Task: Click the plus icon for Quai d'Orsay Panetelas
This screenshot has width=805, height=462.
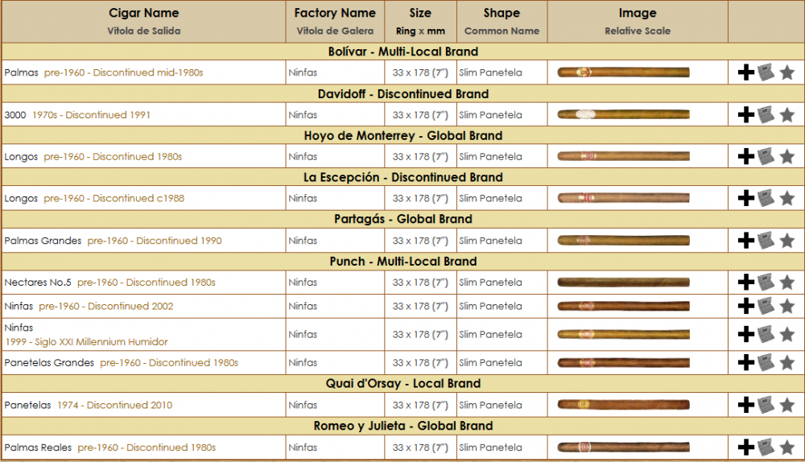Action: point(746,405)
